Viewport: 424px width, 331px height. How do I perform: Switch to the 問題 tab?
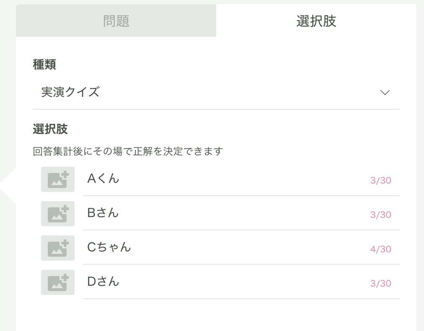pyautogui.click(x=116, y=21)
